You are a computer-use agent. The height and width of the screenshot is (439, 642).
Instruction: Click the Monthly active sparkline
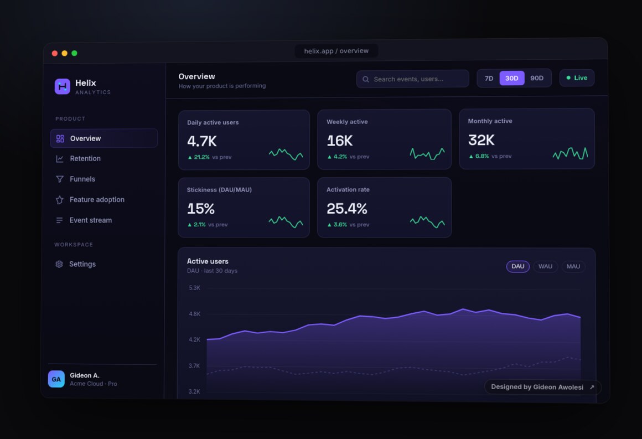pyautogui.click(x=571, y=153)
